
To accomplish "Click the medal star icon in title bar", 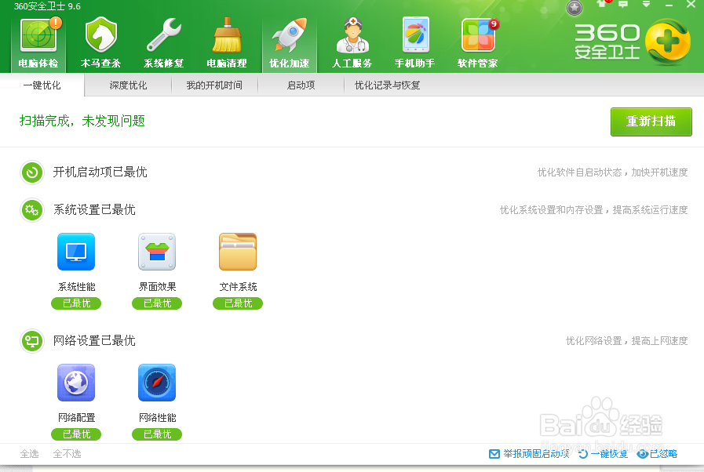I will [575, 7].
